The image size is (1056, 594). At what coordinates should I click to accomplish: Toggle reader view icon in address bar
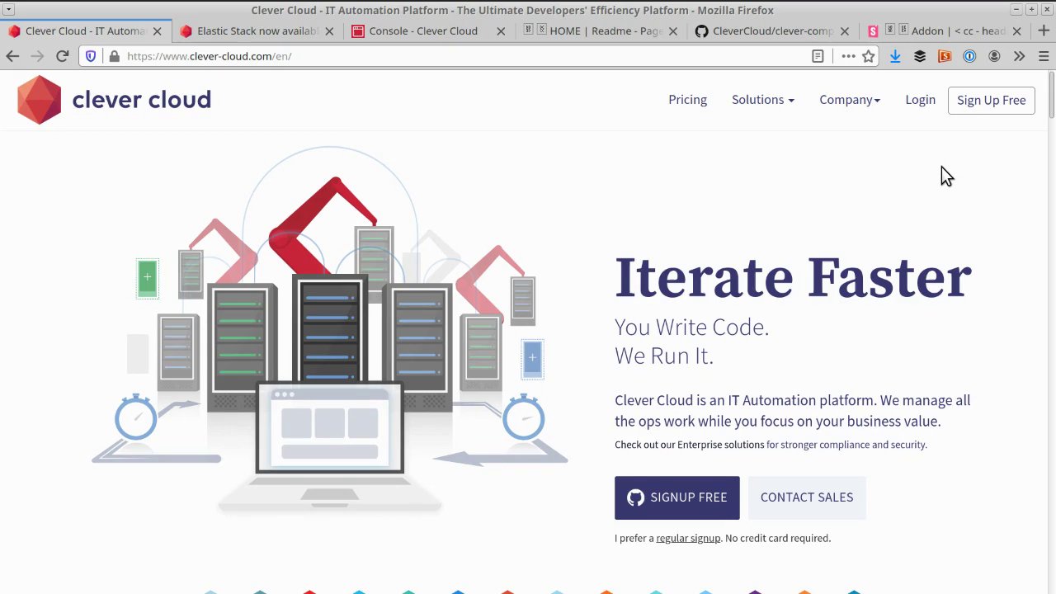point(818,56)
